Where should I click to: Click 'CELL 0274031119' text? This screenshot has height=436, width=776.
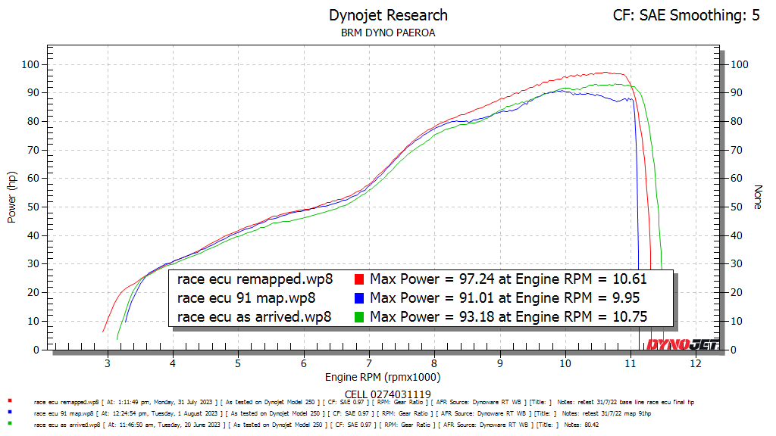(387, 394)
